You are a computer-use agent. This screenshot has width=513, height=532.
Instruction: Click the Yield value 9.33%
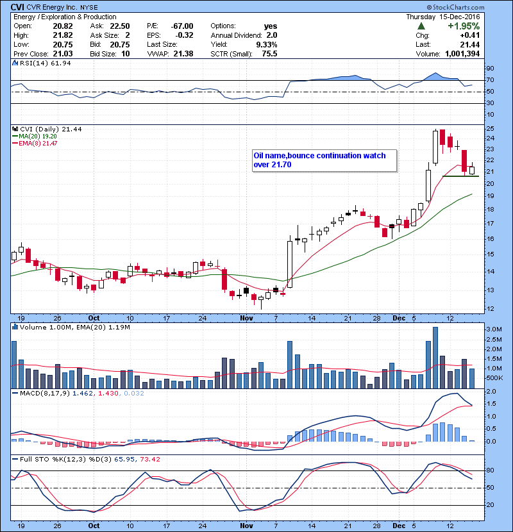[267, 44]
